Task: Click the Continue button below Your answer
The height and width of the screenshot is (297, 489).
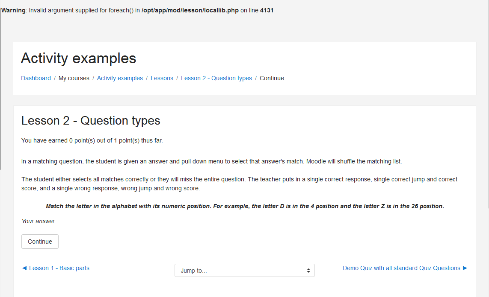Action: click(x=40, y=242)
